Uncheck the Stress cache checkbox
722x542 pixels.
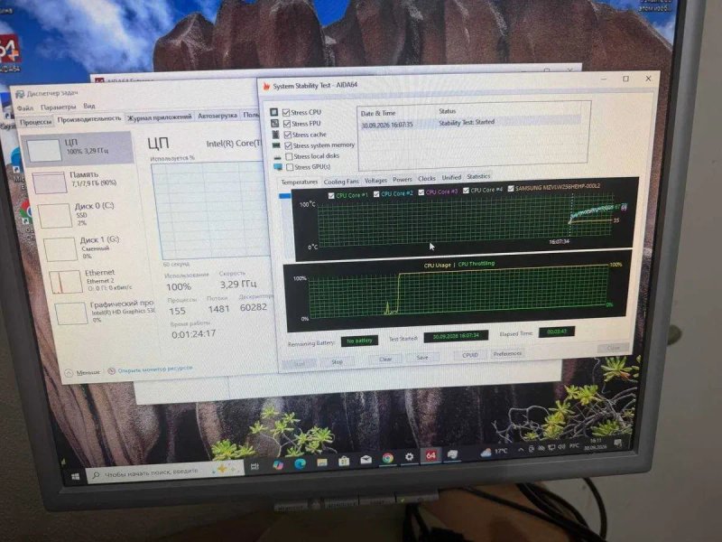[288, 135]
